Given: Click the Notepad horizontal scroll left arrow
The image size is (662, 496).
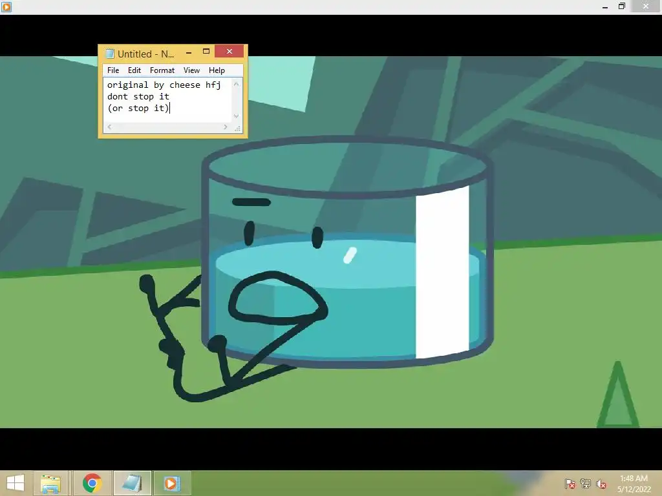Looking at the screenshot, I should (110, 127).
